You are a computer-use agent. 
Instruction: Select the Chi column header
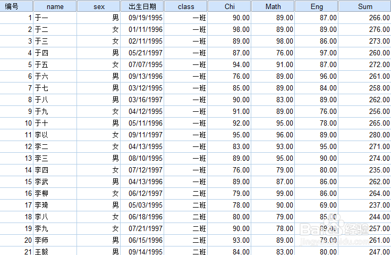(229, 6)
